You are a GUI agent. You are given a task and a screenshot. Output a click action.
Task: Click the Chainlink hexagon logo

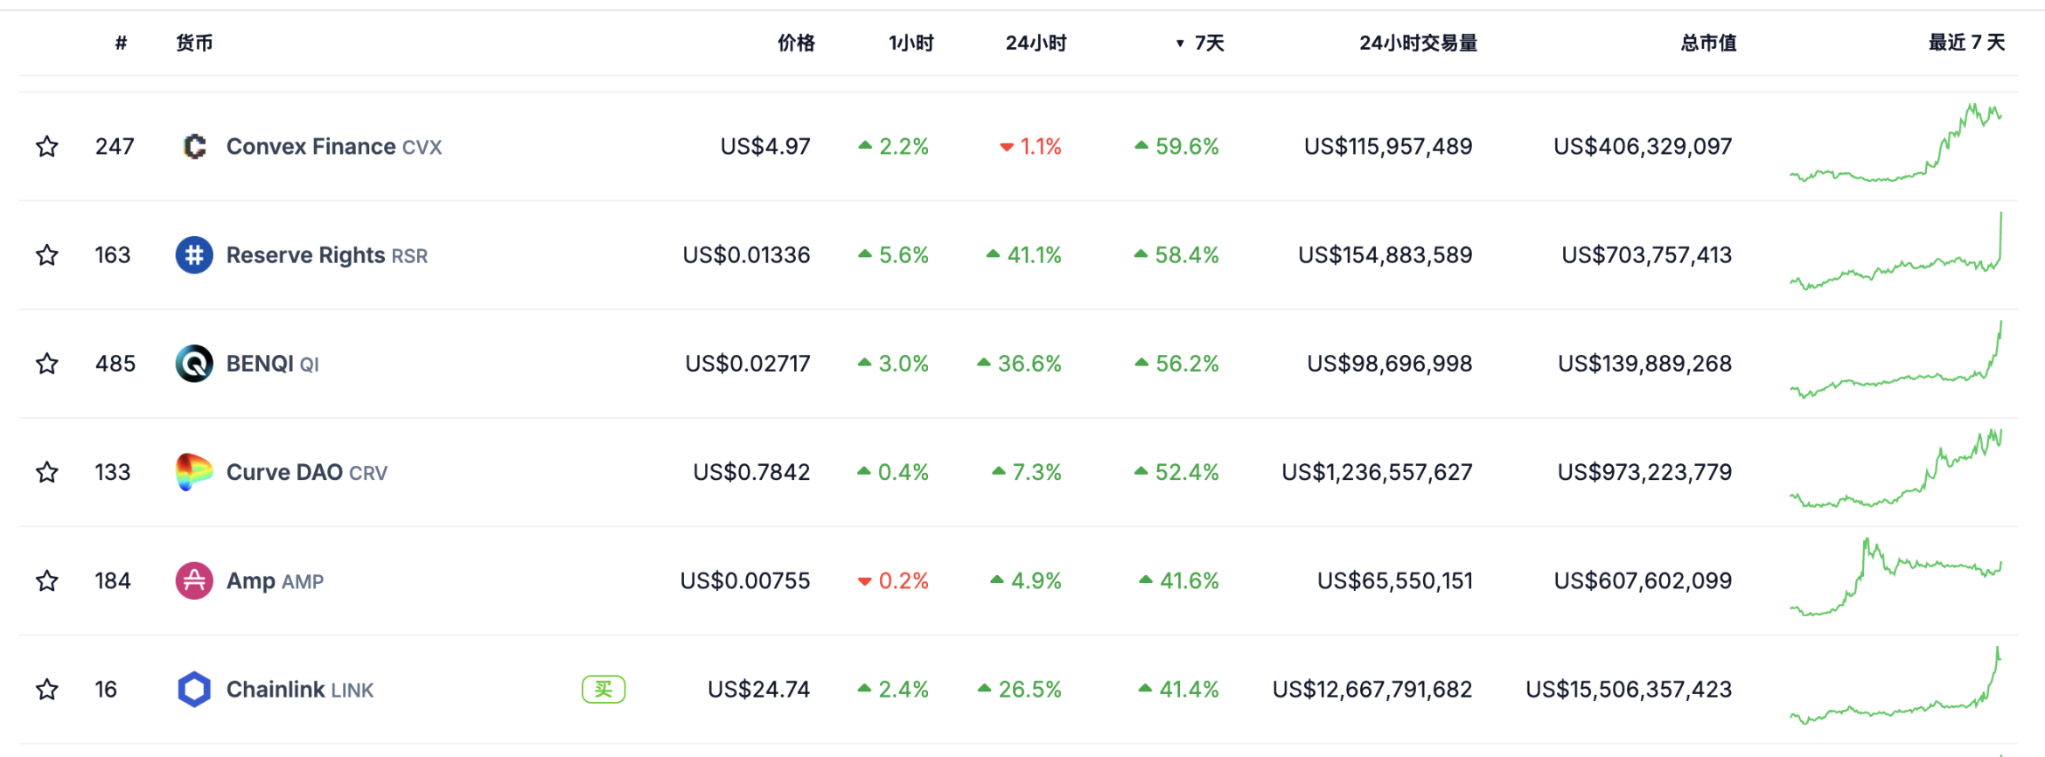click(x=194, y=689)
